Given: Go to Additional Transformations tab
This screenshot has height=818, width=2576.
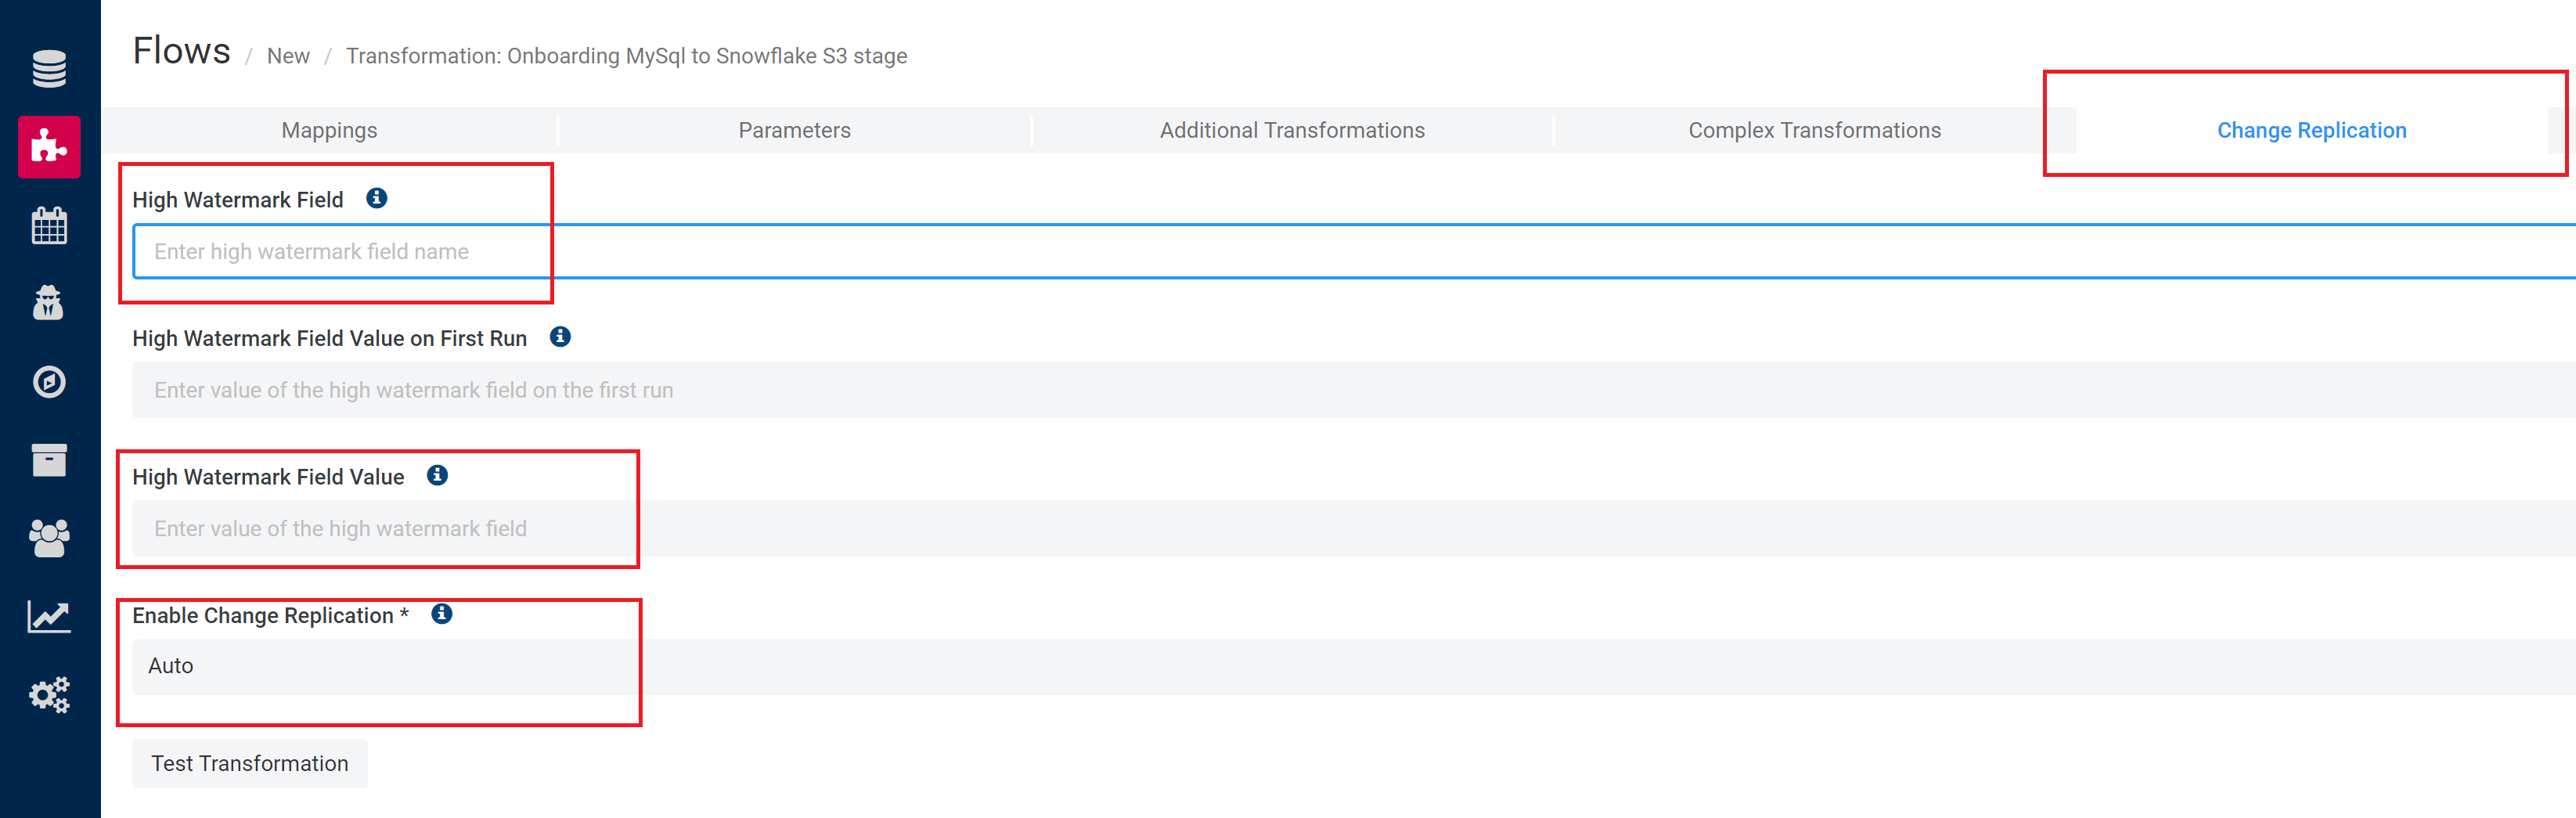Looking at the screenshot, I should click(1291, 130).
